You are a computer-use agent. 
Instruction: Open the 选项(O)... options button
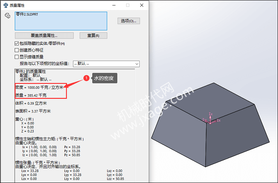pyautogui.click(x=129, y=21)
